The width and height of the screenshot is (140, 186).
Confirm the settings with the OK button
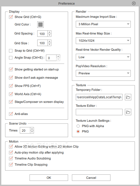coord(49,178)
